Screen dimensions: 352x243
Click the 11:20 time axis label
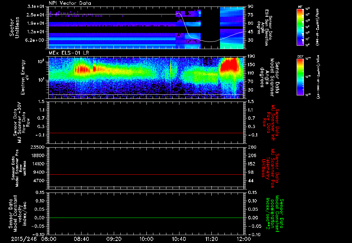[x=211, y=239]
